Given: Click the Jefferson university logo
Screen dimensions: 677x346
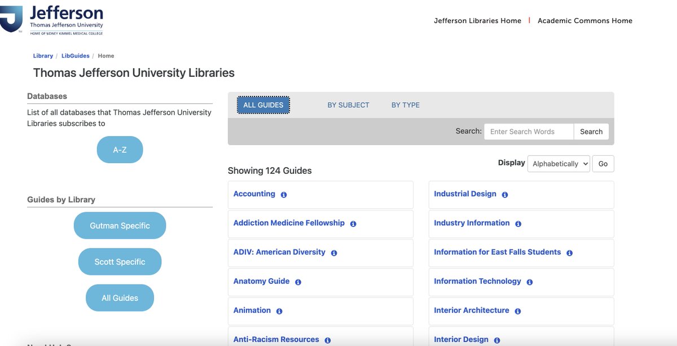Looking at the screenshot, I should pos(52,19).
